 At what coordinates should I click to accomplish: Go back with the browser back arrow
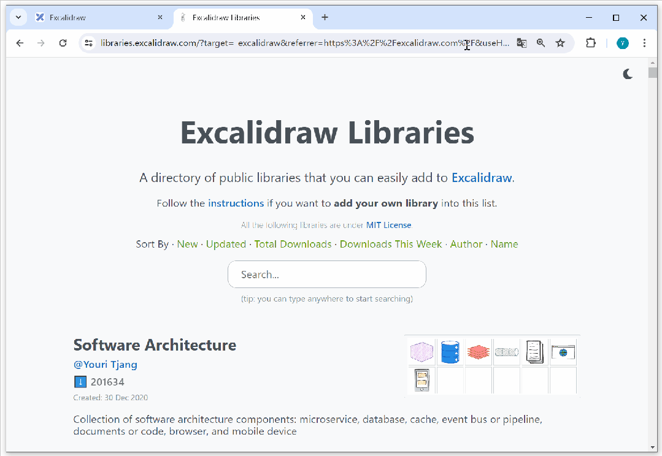click(x=20, y=43)
